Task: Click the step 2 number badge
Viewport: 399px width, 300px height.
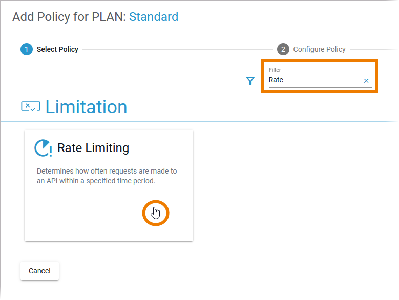Action: click(x=283, y=49)
